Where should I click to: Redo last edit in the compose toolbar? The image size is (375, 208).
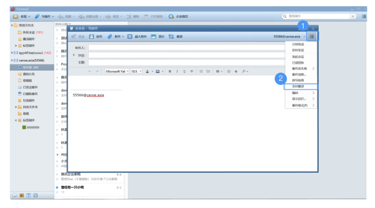(97, 71)
